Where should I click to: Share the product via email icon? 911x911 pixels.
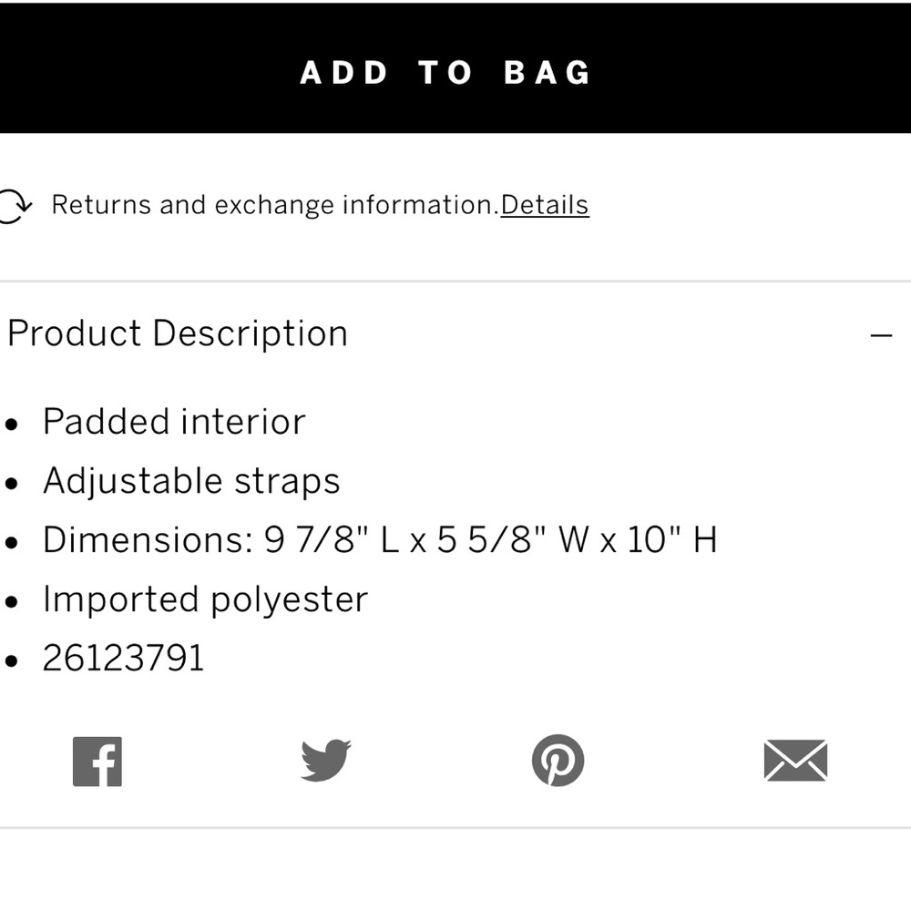pos(795,761)
